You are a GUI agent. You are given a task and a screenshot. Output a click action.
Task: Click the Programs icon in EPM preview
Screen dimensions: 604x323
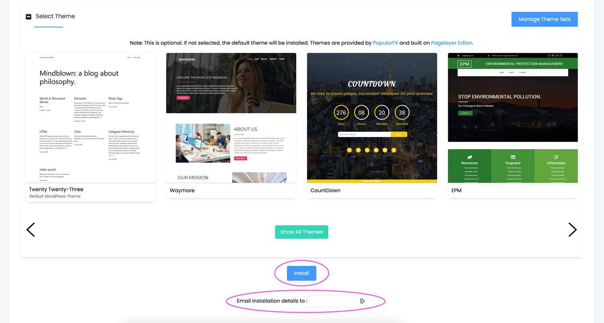point(513,157)
